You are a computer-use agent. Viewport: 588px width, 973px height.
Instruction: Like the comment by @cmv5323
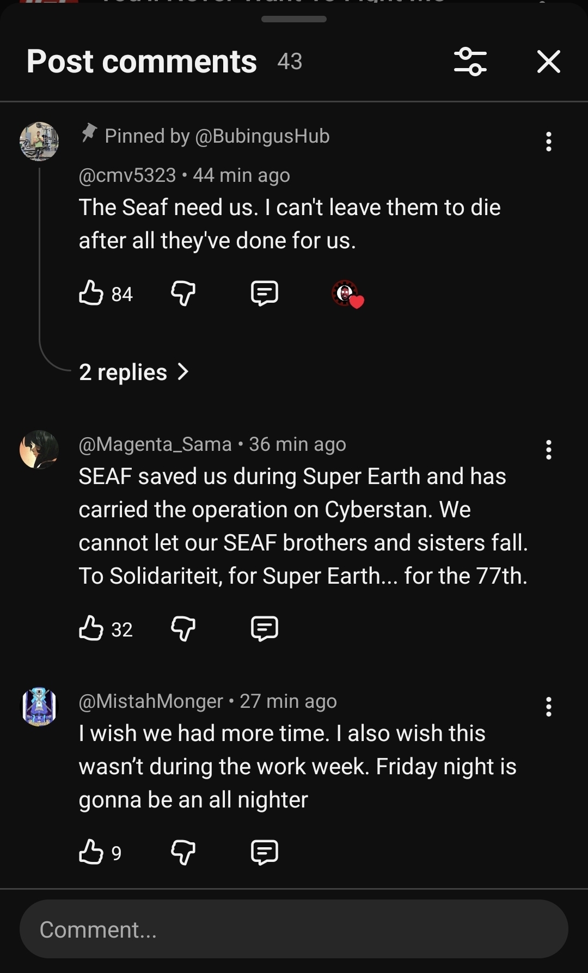click(x=91, y=293)
